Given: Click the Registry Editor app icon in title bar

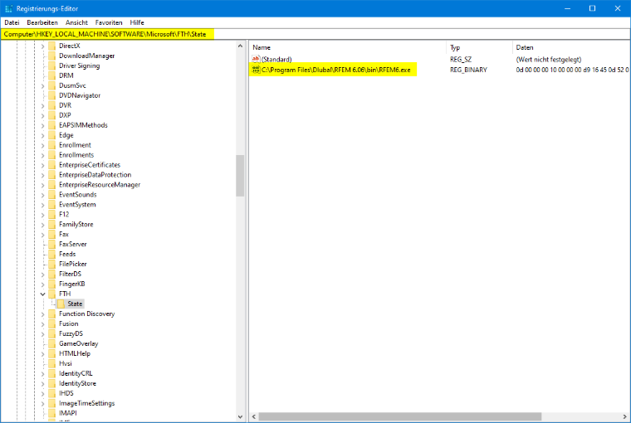Looking at the screenshot, I should click(8, 8).
